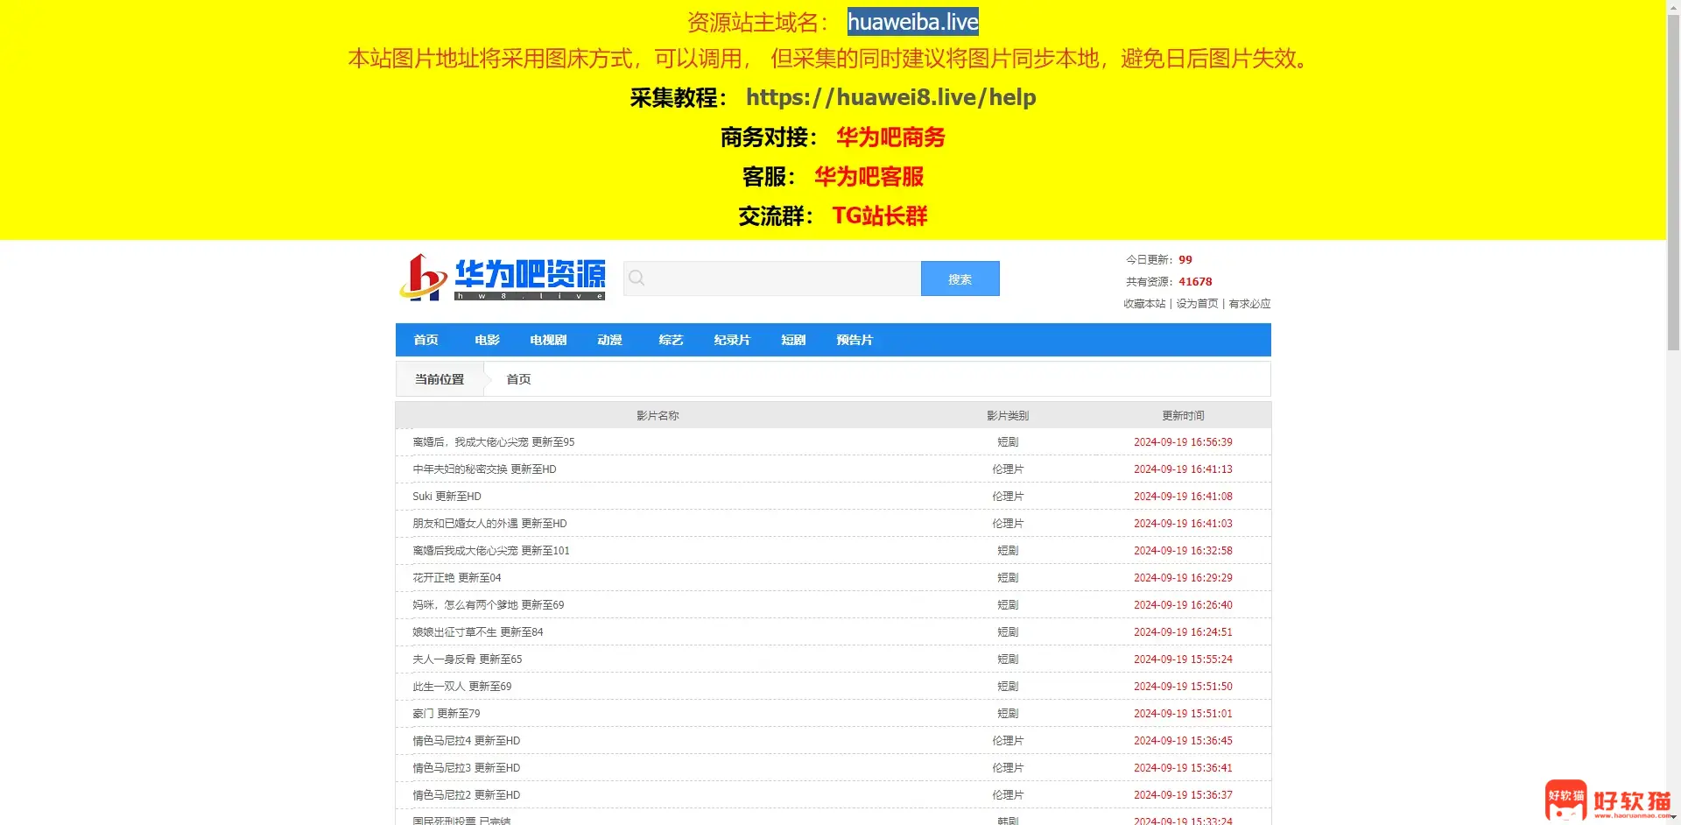The image size is (1681, 825).
Task: Open Suki 更新至HD entry
Action: [x=447, y=497]
